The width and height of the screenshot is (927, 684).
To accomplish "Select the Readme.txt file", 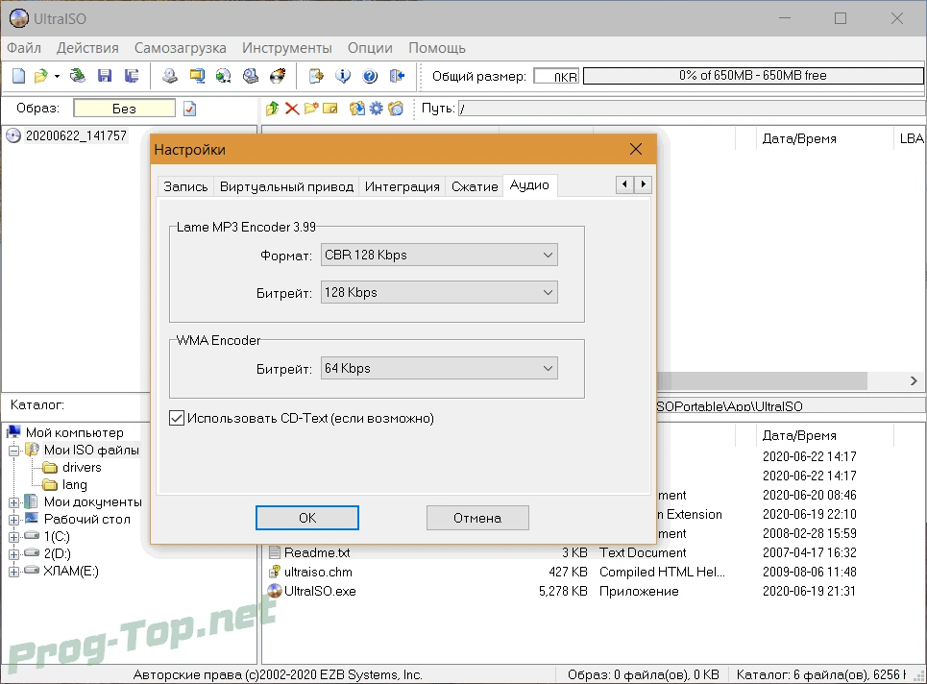I will 317,552.
